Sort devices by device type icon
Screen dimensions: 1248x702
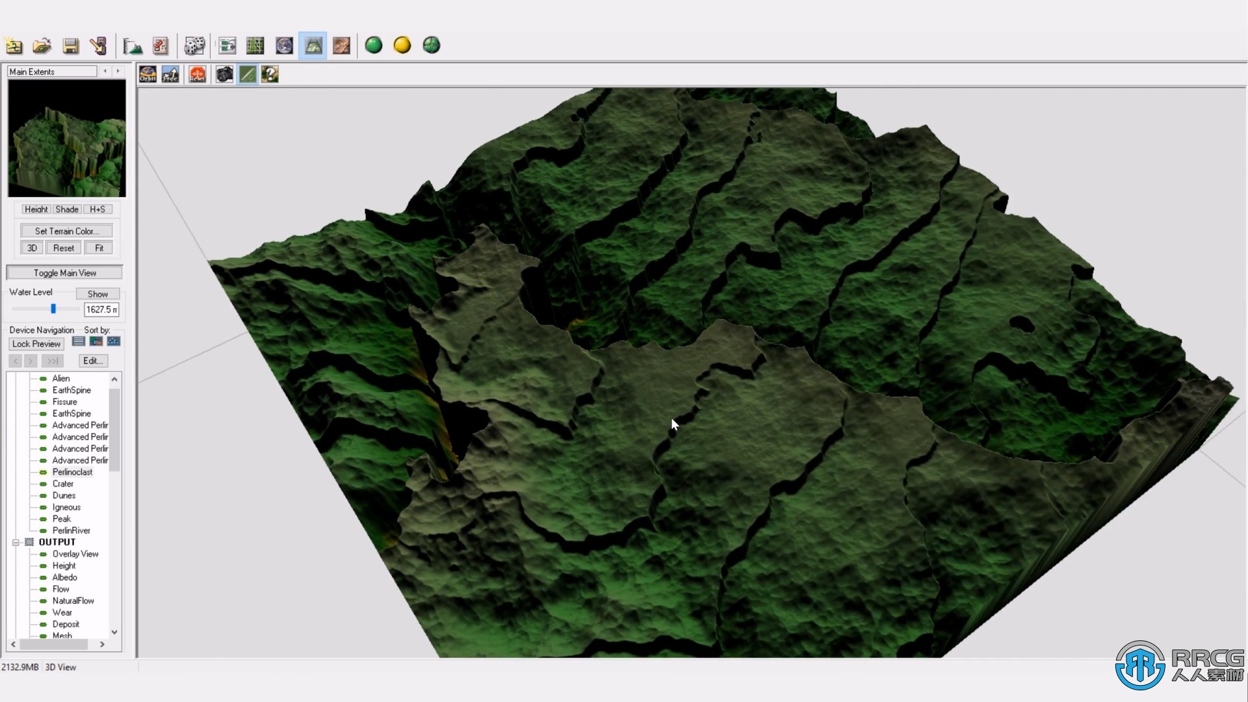[x=96, y=341]
